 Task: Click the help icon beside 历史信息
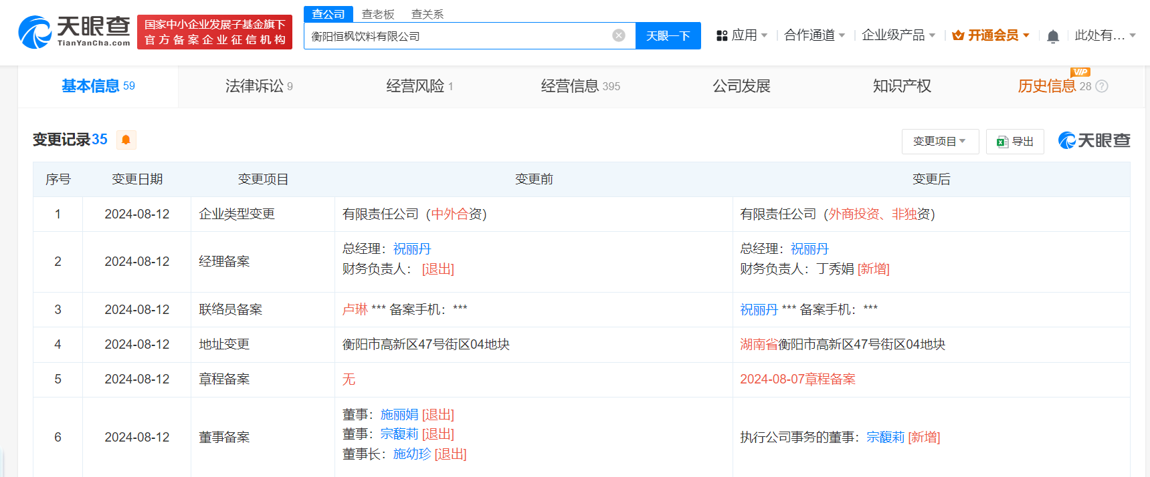click(x=1102, y=86)
